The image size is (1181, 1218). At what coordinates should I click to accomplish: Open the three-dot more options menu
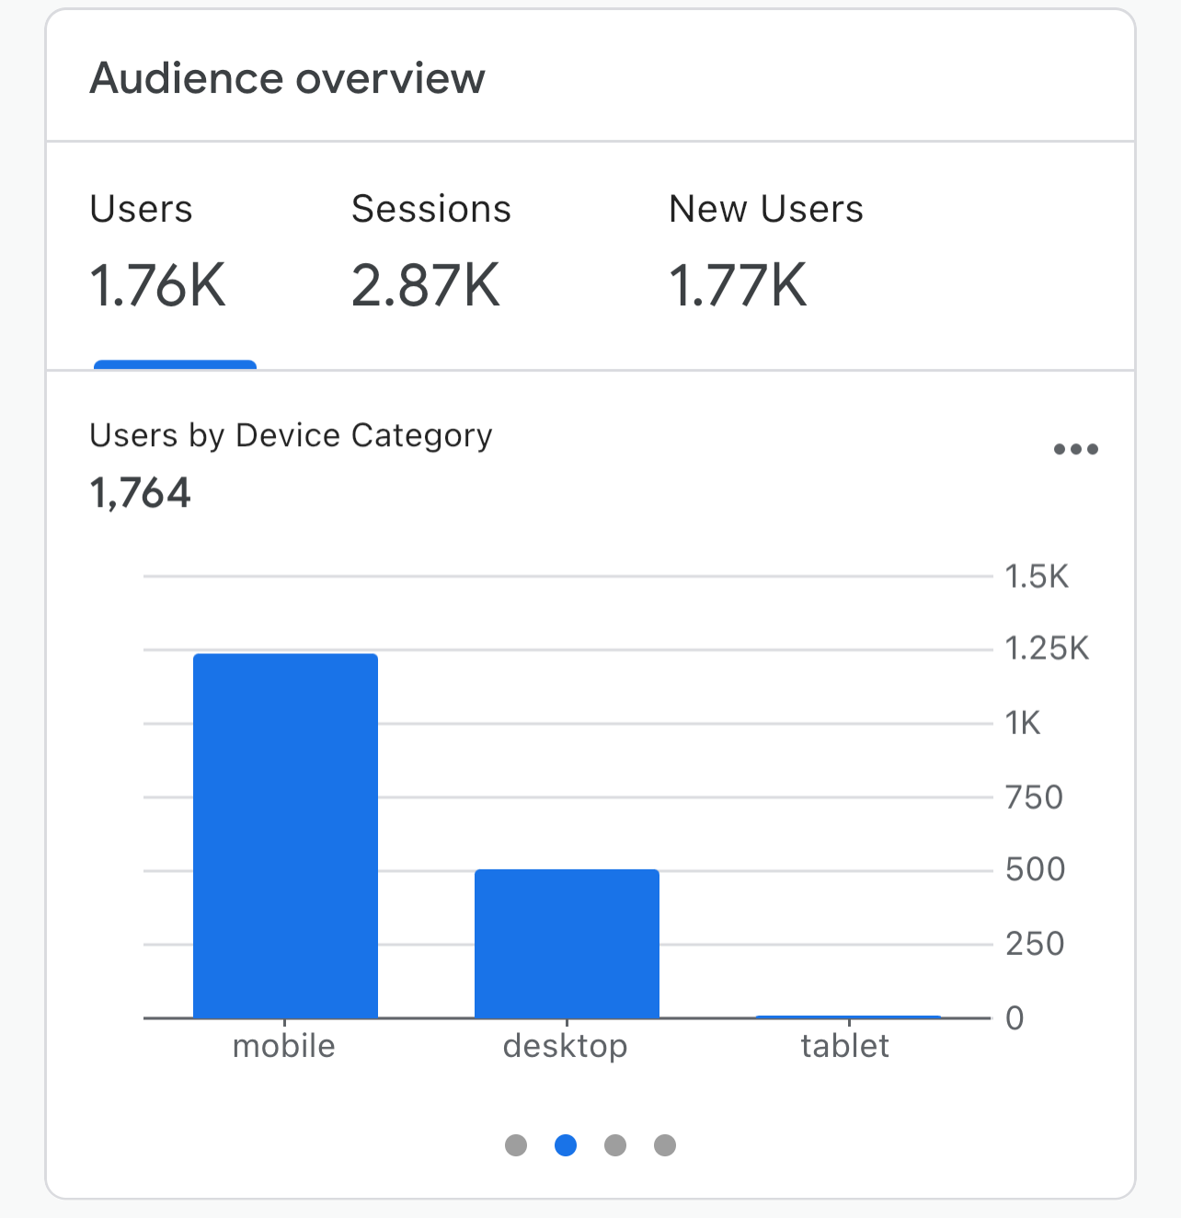pyautogui.click(x=1075, y=450)
